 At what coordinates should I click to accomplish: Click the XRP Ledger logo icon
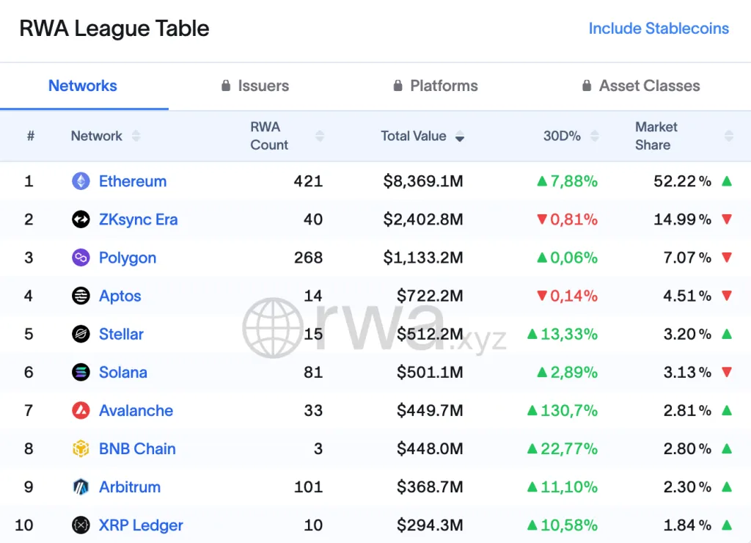tap(81, 525)
